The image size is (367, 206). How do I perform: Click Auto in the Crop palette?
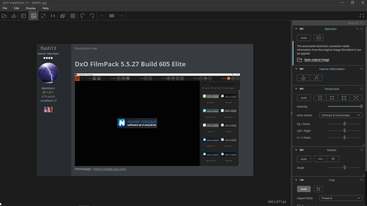(304, 189)
